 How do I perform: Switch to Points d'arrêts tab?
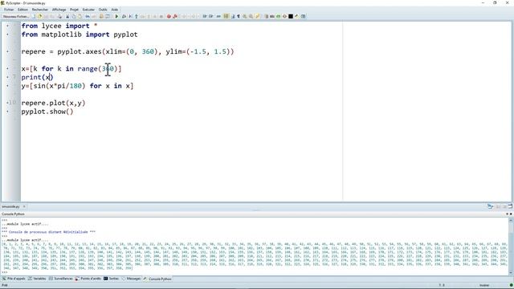click(x=88, y=279)
